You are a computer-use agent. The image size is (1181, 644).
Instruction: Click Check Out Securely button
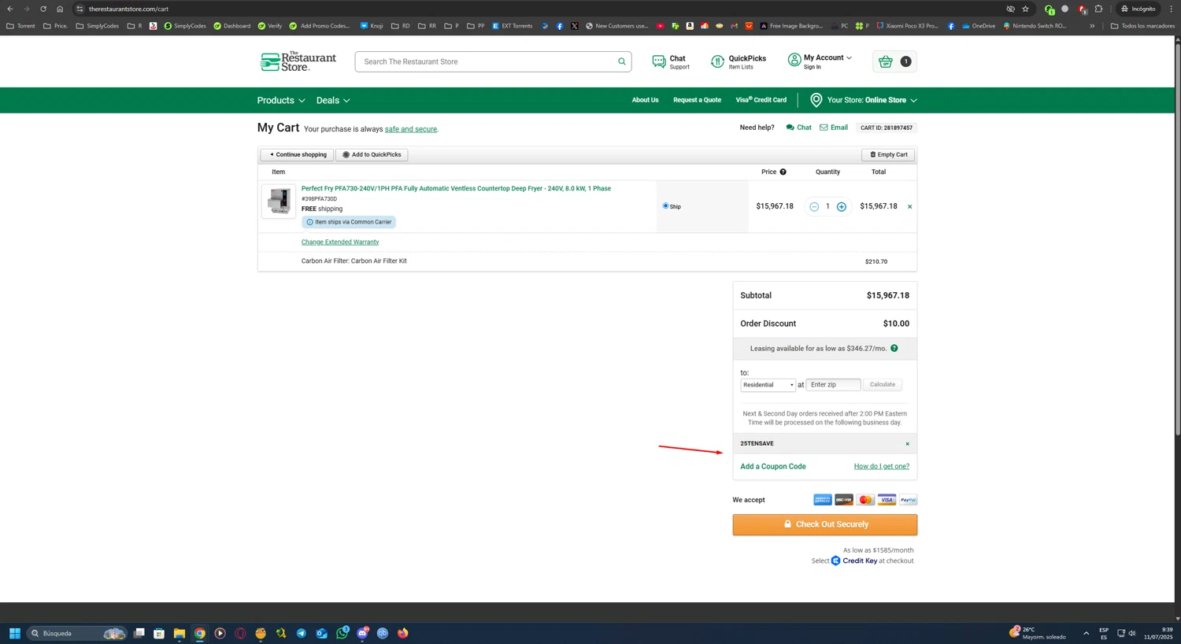[x=824, y=524]
